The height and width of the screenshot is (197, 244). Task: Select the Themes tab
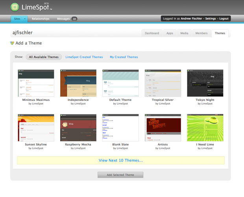coord(220,33)
